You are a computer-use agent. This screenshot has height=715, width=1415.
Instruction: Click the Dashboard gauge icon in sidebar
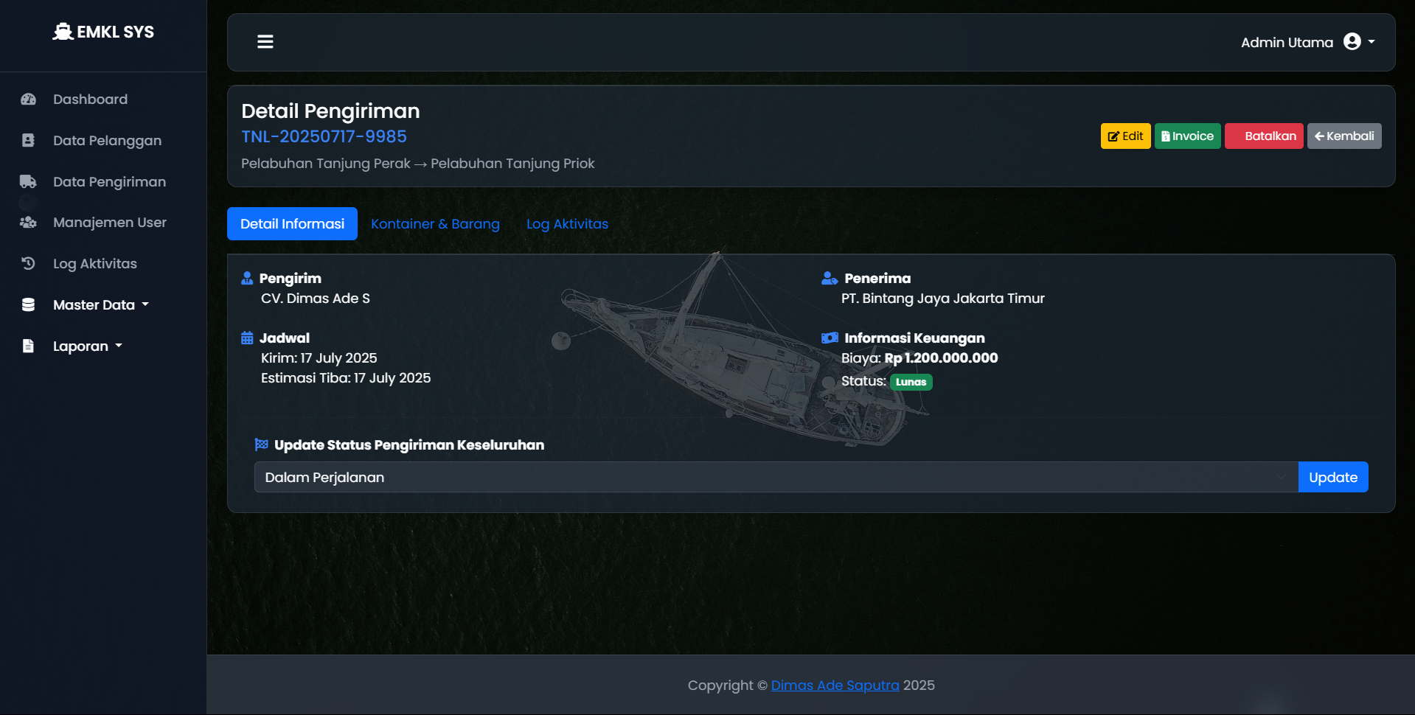(x=28, y=100)
